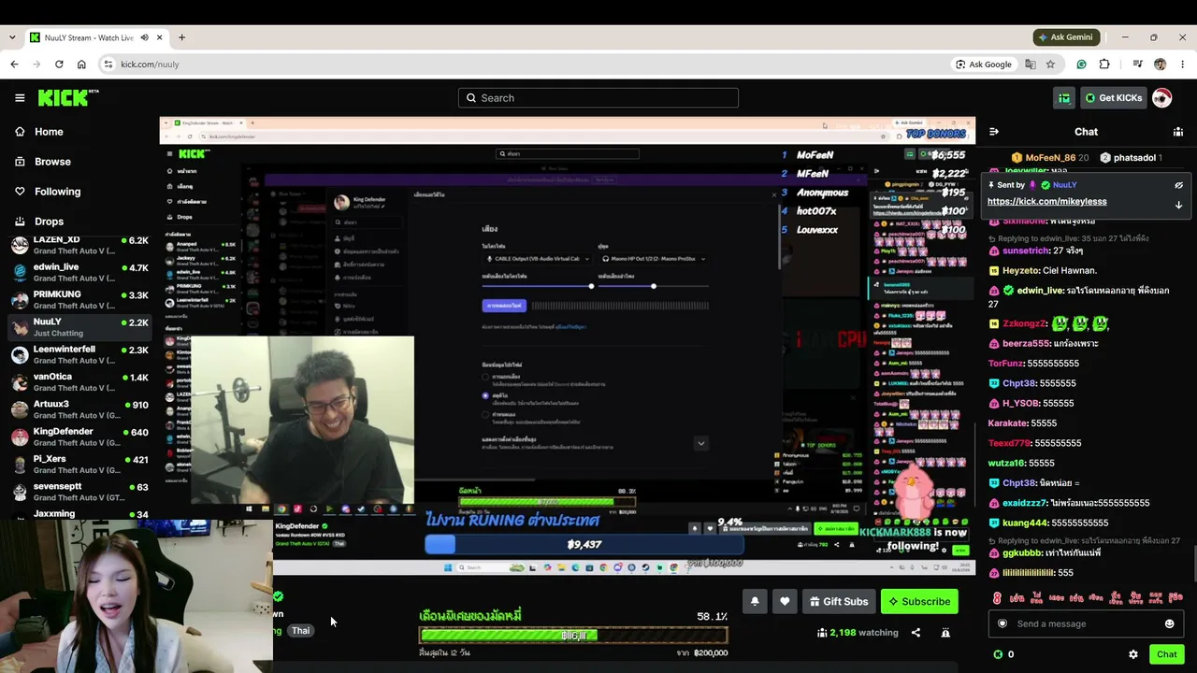The height and width of the screenshot is (673, 1197).
Task: Open Artuux3 channel in sidebar
Action: pos(79,409)
